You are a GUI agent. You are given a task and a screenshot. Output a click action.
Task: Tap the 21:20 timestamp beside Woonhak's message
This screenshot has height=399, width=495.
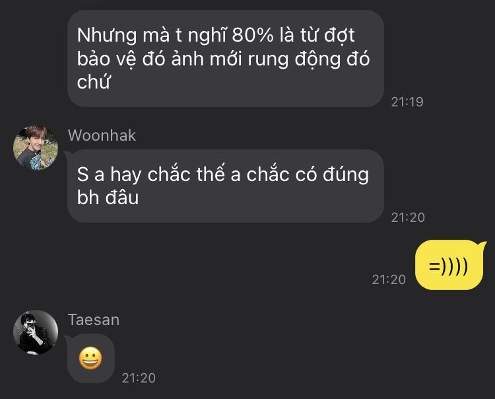[x=408, y=217]
